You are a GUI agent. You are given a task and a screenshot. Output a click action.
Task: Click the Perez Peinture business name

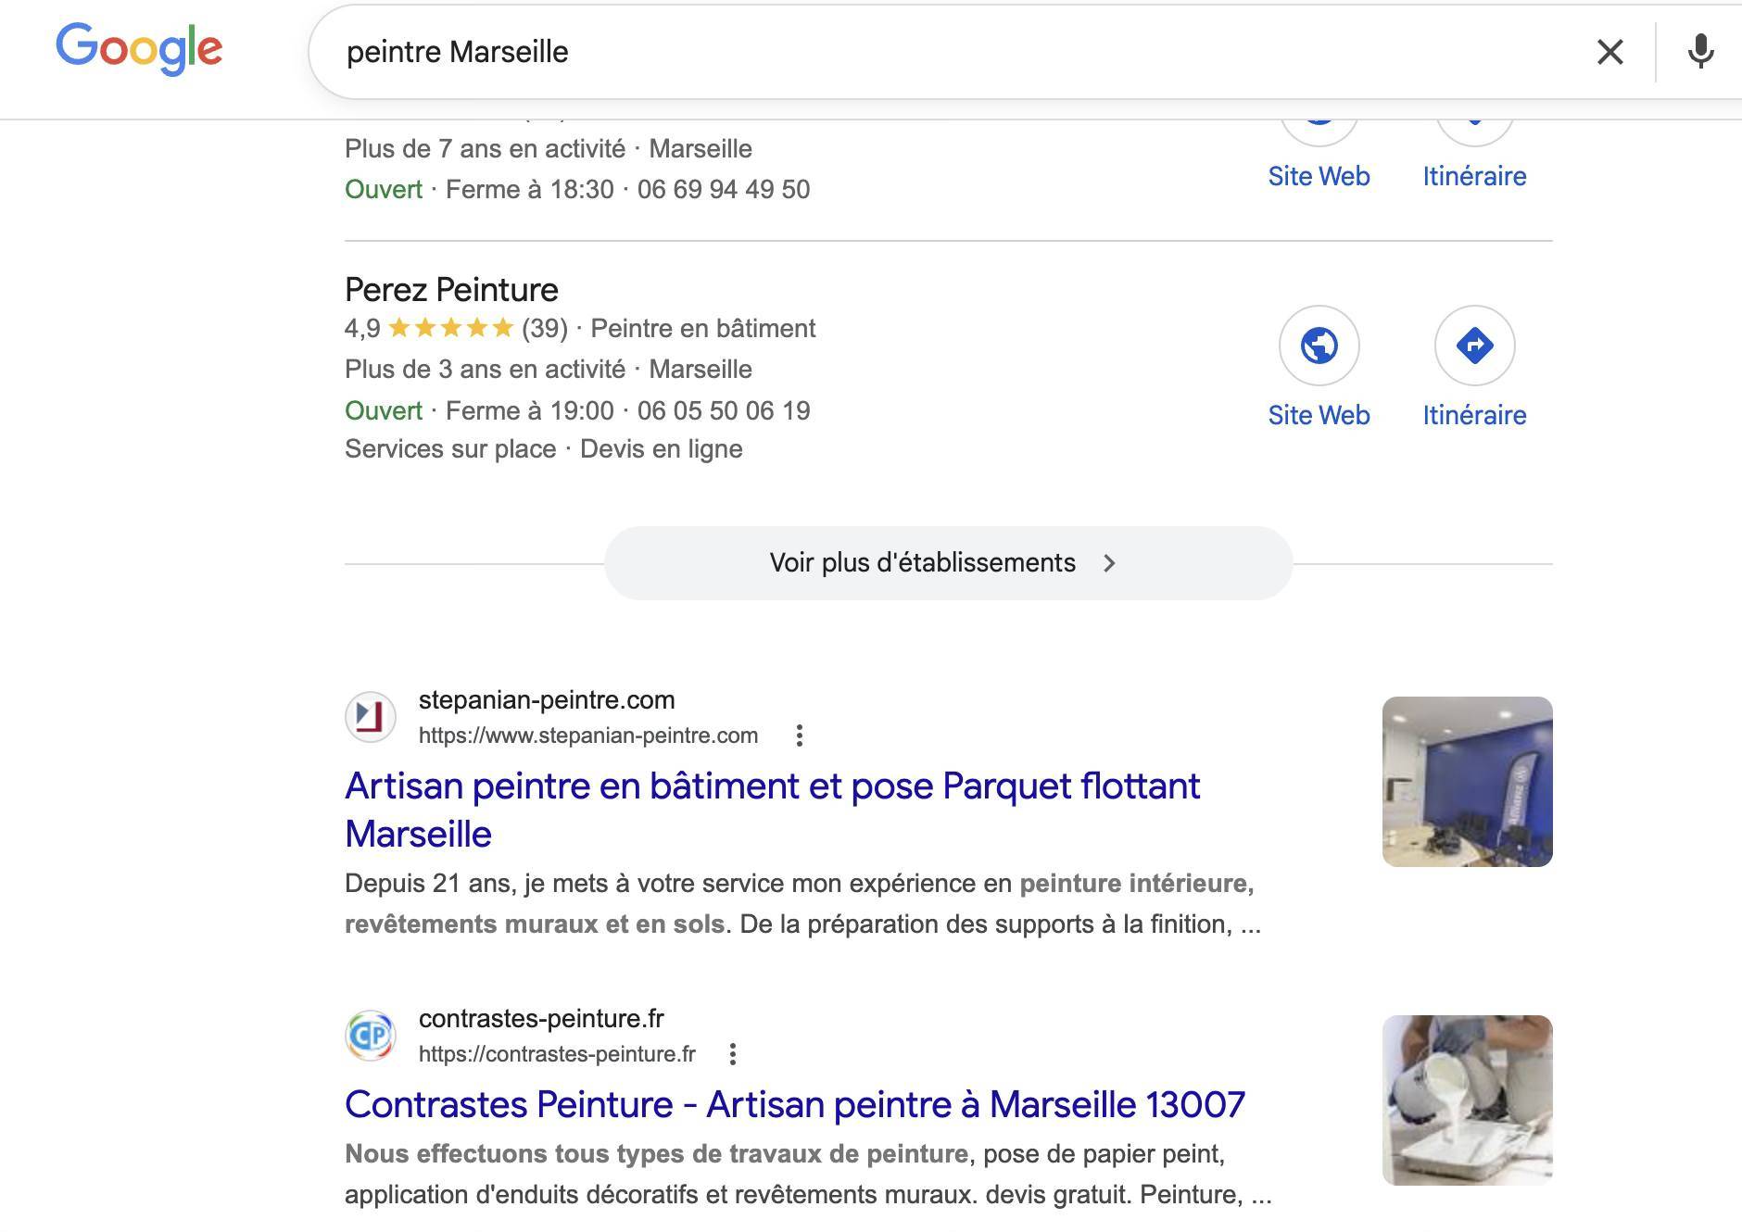pos(451,290)
